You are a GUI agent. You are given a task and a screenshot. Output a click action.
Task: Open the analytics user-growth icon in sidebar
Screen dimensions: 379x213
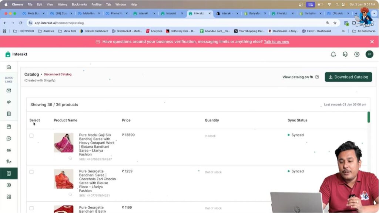(x=9, y=161)
